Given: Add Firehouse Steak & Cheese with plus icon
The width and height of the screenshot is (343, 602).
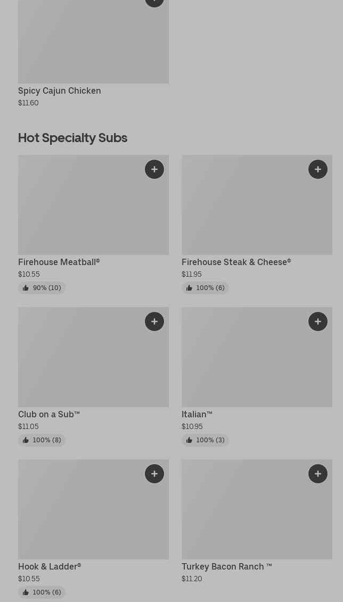Looking at the screenshot, I should [x=318, y=169].
